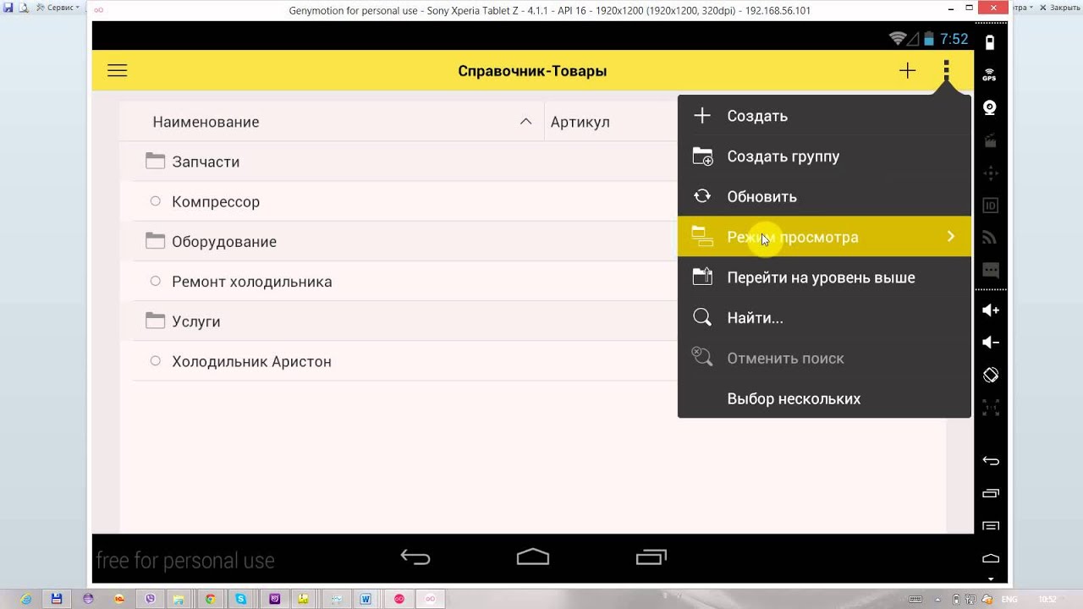Switch to Skype in the taskbar
1083x609 pixels.
pos(242,599)
